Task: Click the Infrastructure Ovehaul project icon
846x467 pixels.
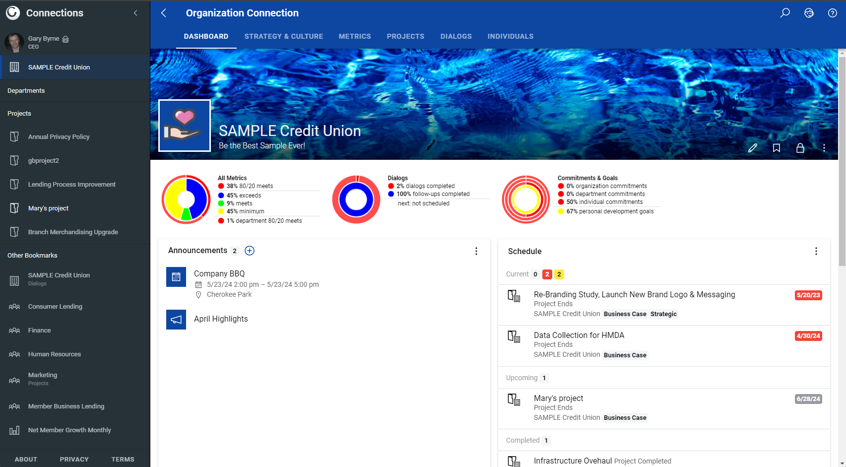Action: pyautogui.click(x=514, y=461)
